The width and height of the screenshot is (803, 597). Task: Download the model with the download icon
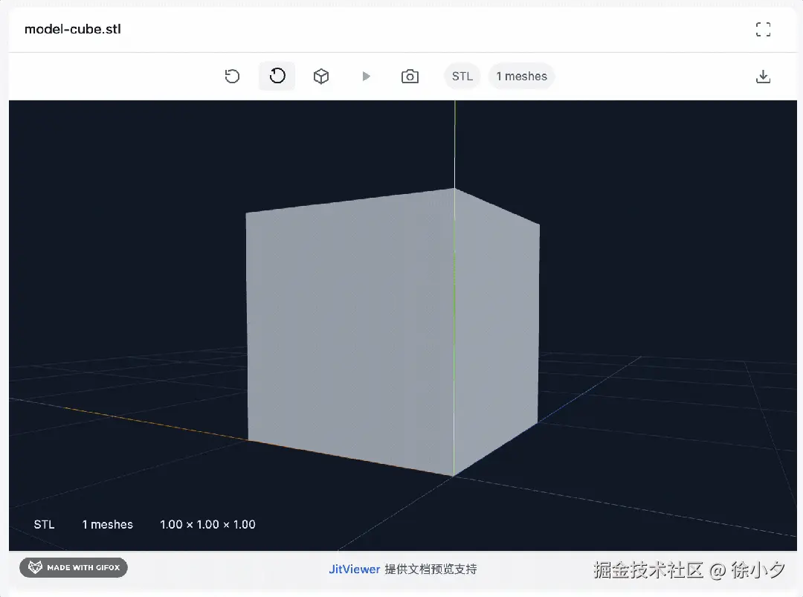pos(763,77)
